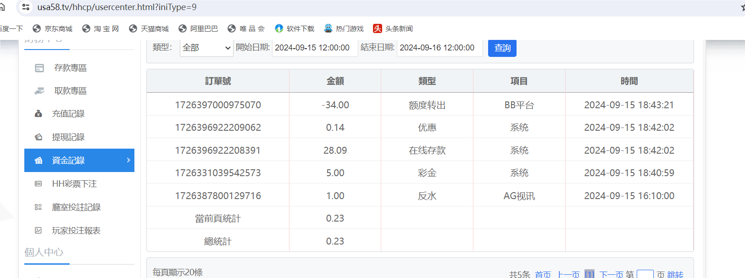
Task: Open the 類型 dropdown showing 全部
Action: click(x=206, y=48)
